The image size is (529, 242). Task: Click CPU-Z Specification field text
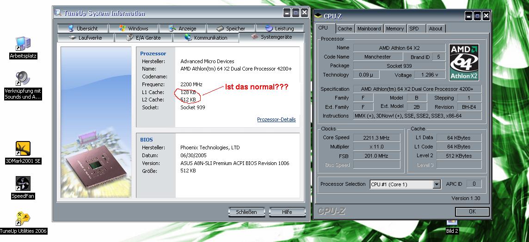[418, 89]
